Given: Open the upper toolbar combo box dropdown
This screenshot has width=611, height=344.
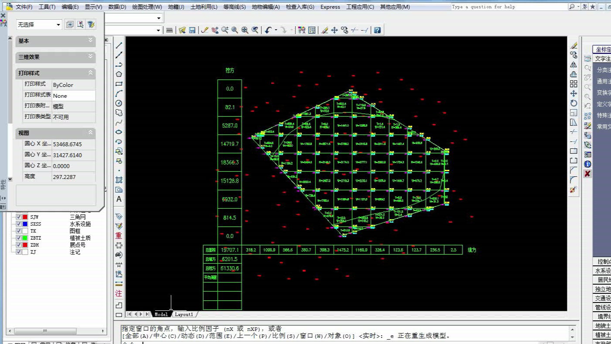Looking at the screenshot, I should tap(159, 18).
